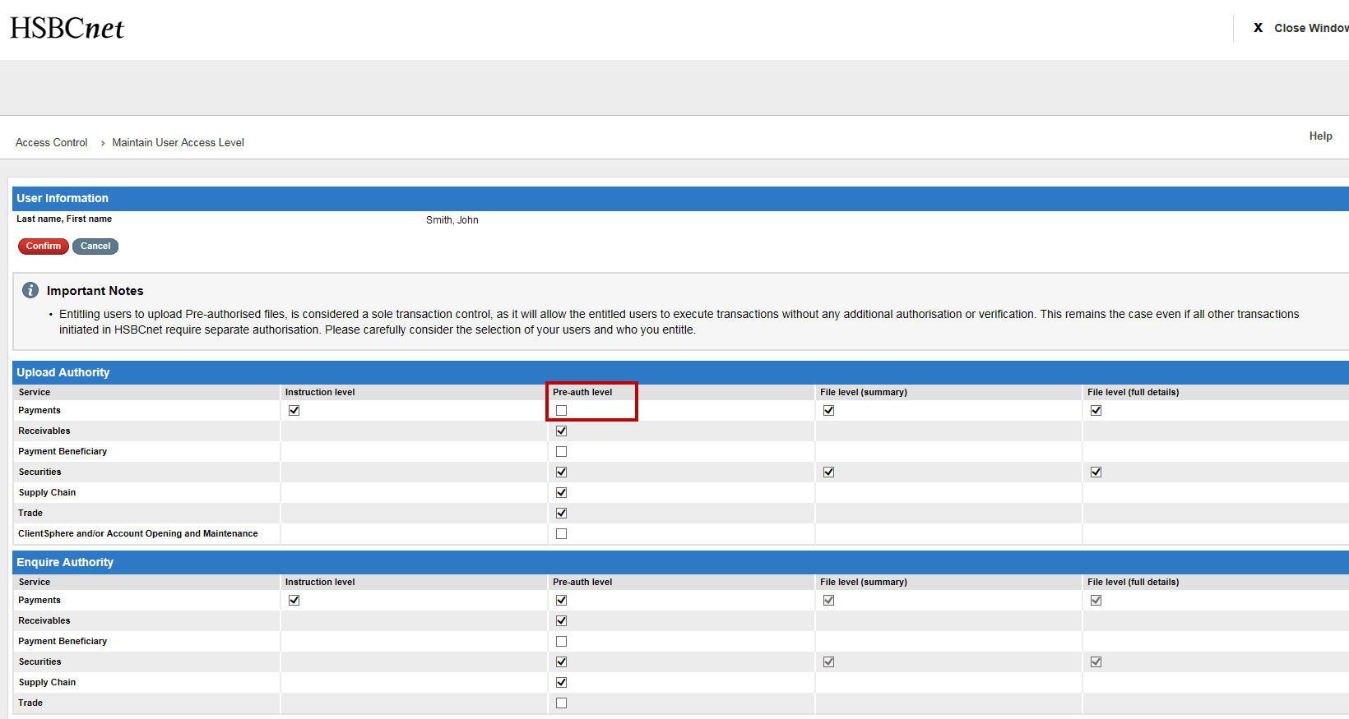Uncheck Enquire Payments Pre-auth checkbox

[561, 600]
